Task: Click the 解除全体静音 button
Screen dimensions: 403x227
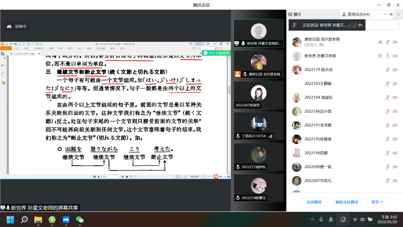Action: [347, 202]
